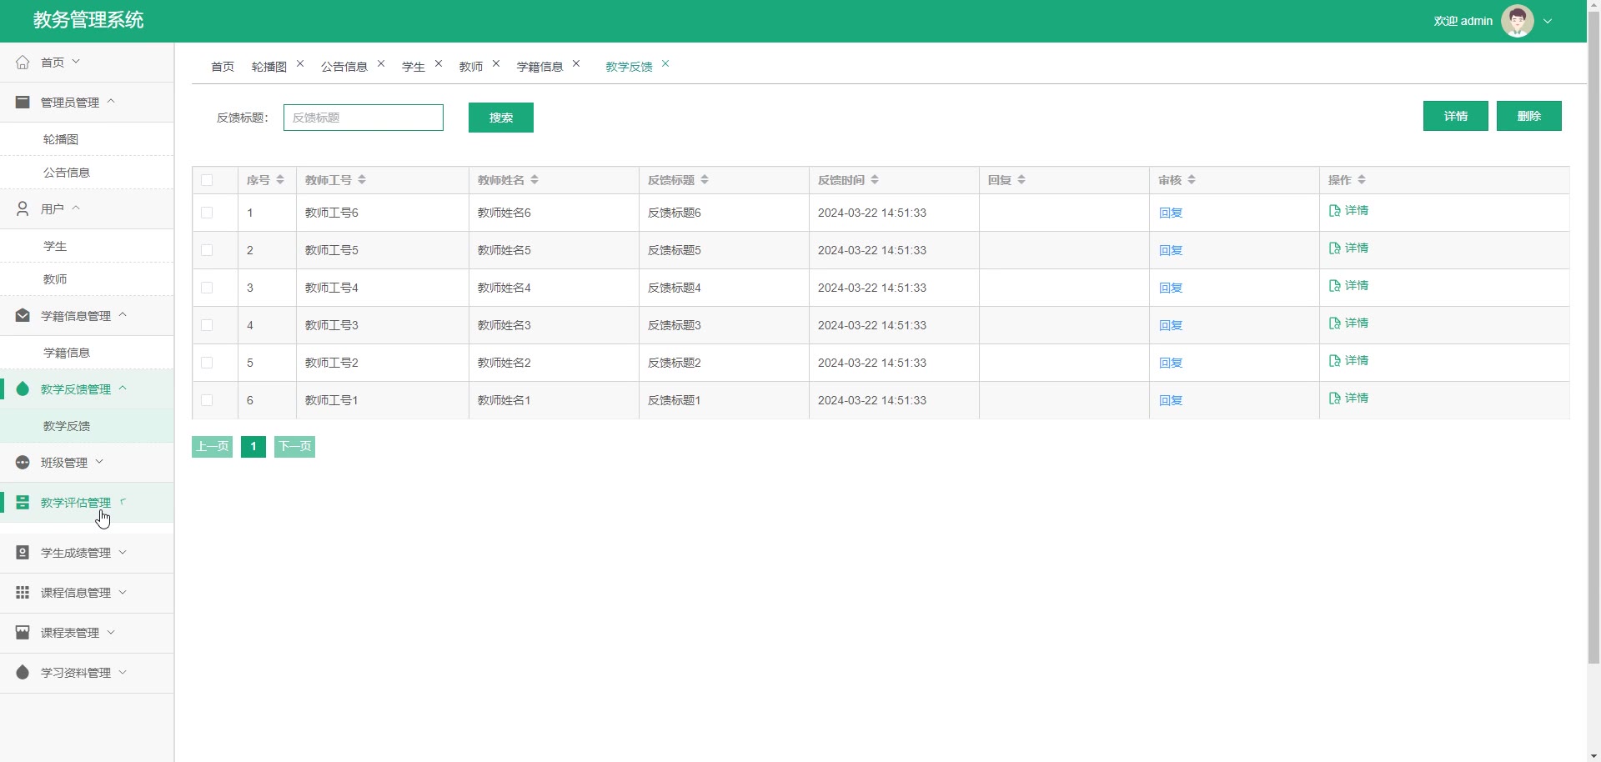The height and width of the screenshot is (762, 1601).
Task: Sort table by 反馈时间 column arrows
Action: click(x=875, y=180)
